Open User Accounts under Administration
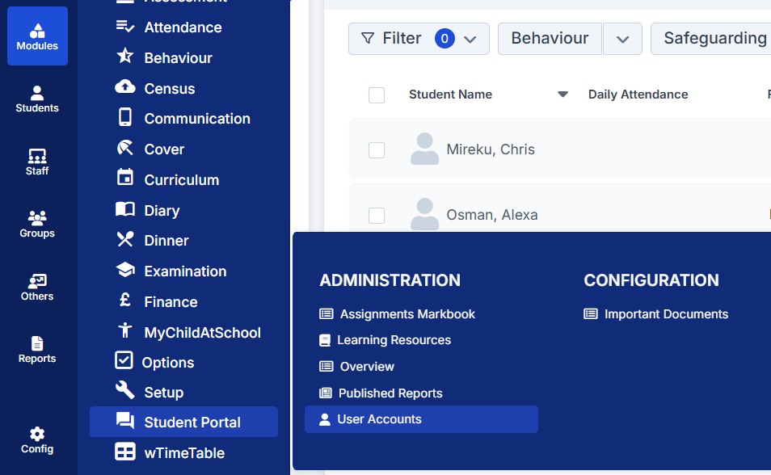 click(379, 418)
